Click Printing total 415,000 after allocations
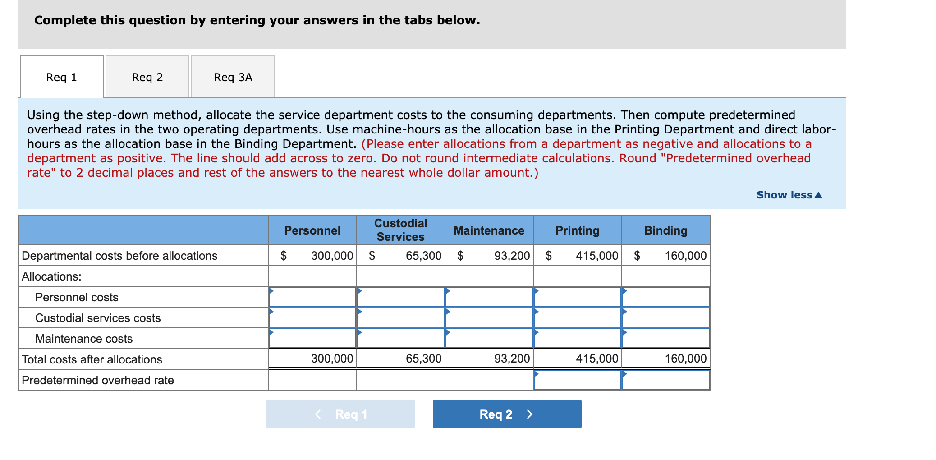Viewport: 936px width, 460px height. (597, 359)
